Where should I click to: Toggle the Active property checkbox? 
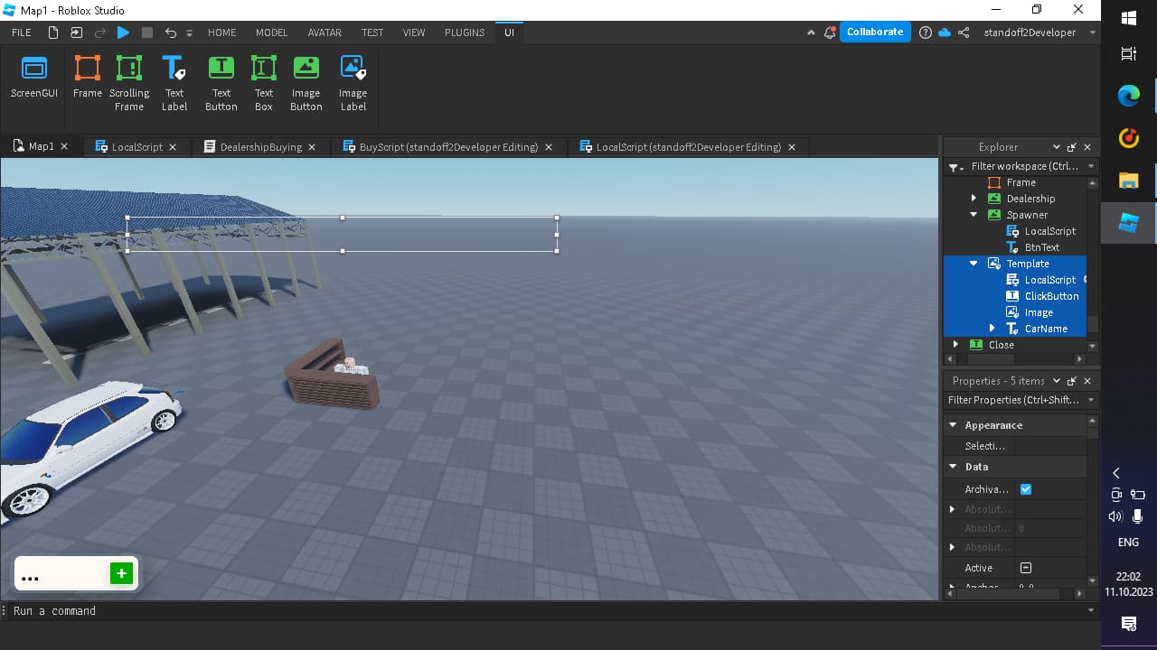pos(1026,568)
